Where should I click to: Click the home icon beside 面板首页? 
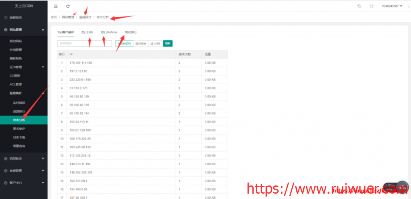(x=5, y=18)
